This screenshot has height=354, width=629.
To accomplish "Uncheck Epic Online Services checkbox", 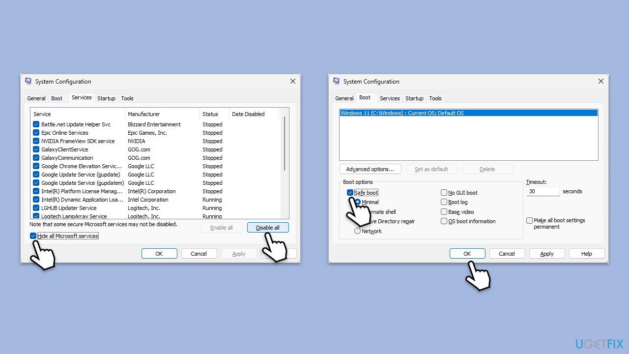I will point(36,133).
